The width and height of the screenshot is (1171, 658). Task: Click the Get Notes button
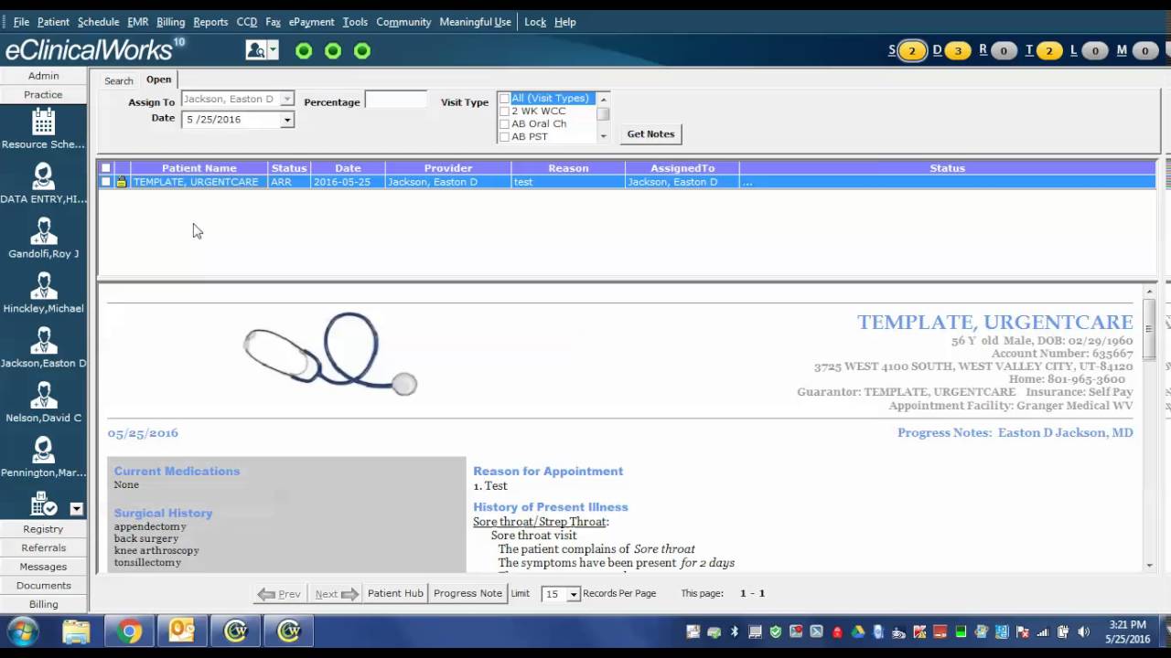coord(650,134)
